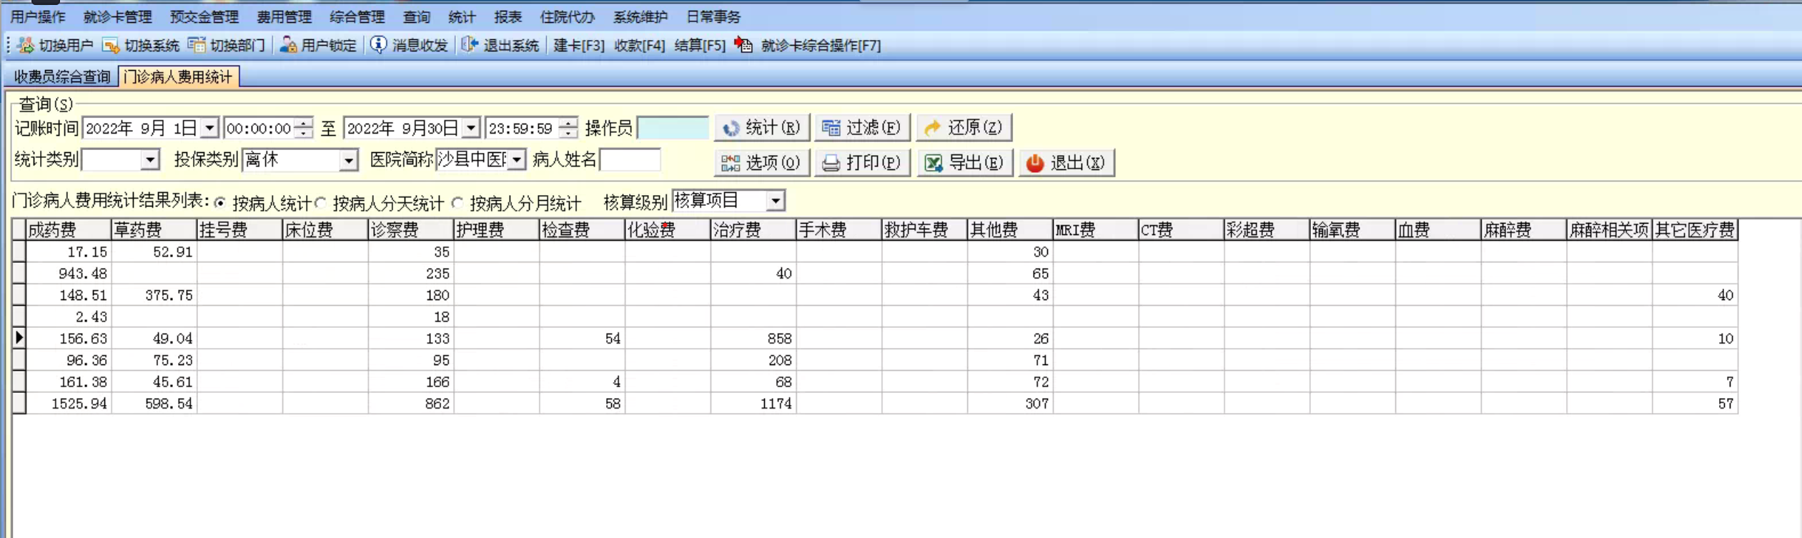
Task: Click the 其他费 column header
Action: click(1010, 230)
